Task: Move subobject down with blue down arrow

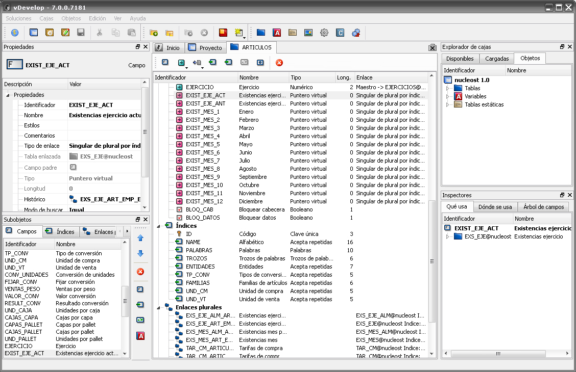Action: point(140,253)
